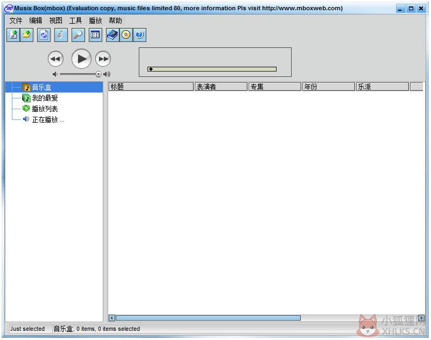Click the yellow CD disc toolbar icon

[126, 35]
